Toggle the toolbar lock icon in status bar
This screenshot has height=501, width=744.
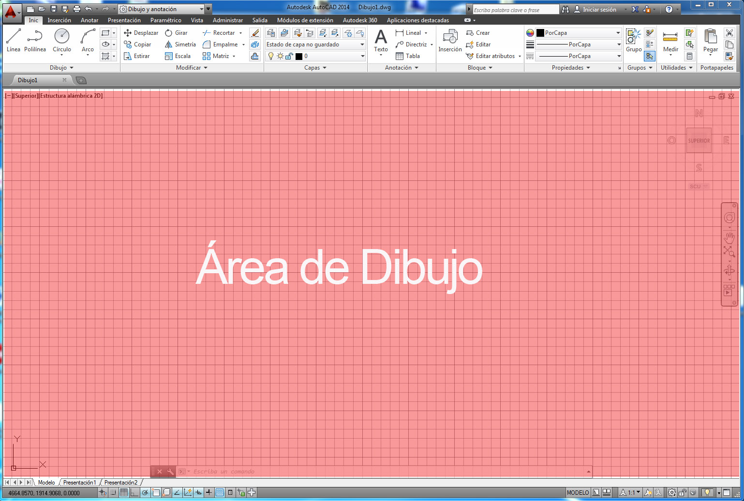click(x=683, y=493)
